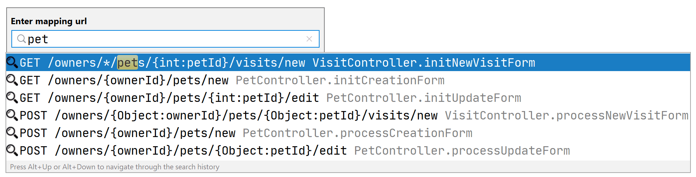
Task: Click the search history hint text
Action: point(114,167)
